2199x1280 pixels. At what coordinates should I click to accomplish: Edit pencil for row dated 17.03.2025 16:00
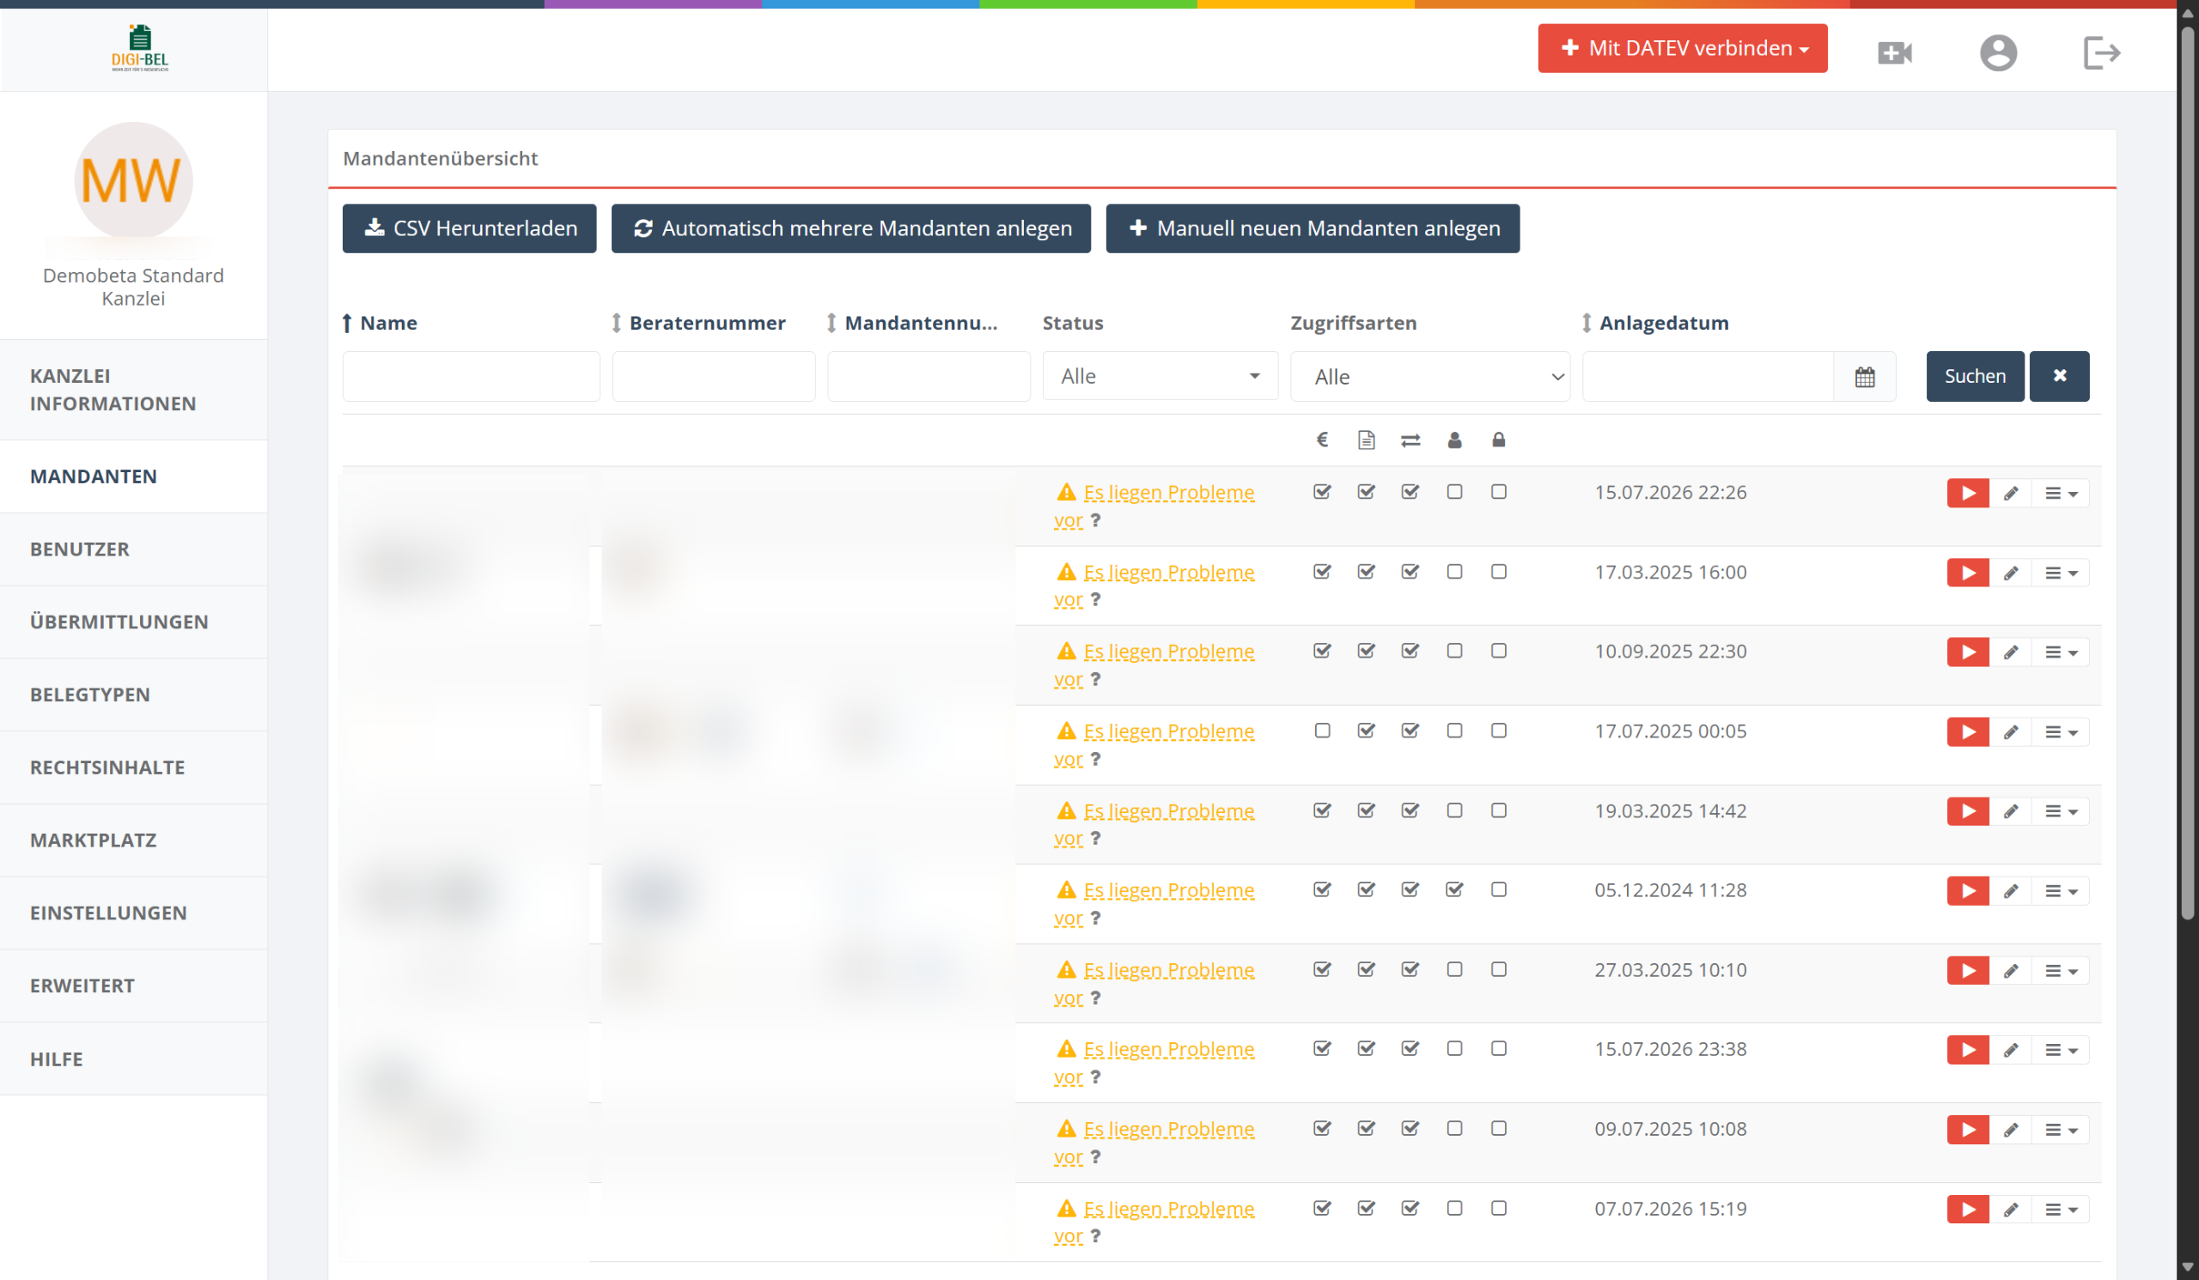[2011, 573]
